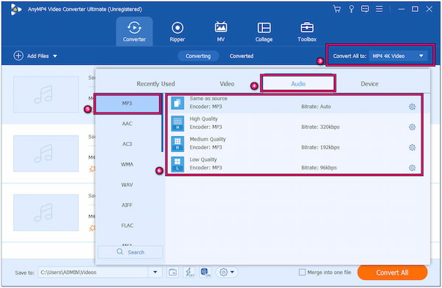Expand the Add Files dropdown arrow

pyautogui.click(x=55, y=56)
